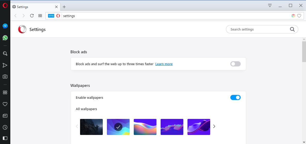Open the tab menu icon in title bar
Viewport: 306px width, 144px height.
click(x=270, y=5)
